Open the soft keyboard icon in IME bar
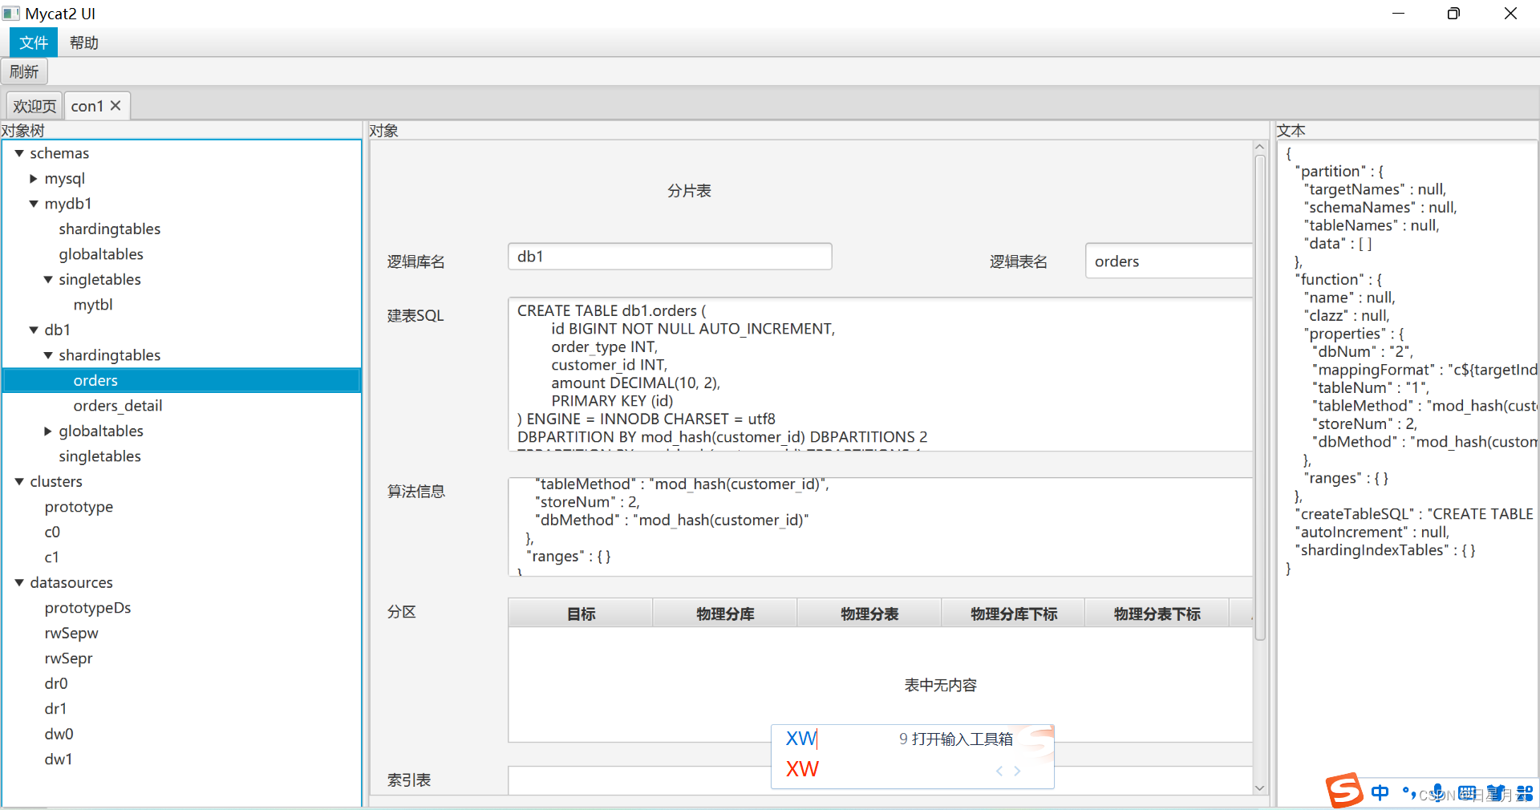 click(x=1466, y=793)
